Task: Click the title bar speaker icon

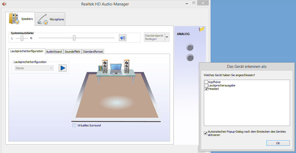Action: 4,4
